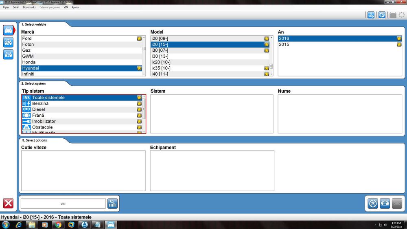Viewport: 407px width, 229px height.
Task: Open the Ajutor menu
Action: pyautogui.click(x=75, y=7)
